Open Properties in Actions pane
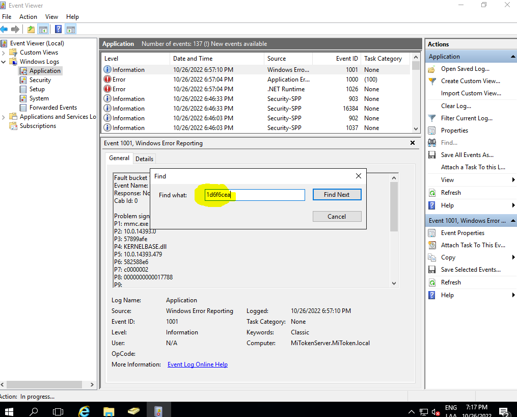Screen dimensions: 517x417 point(454,131)
